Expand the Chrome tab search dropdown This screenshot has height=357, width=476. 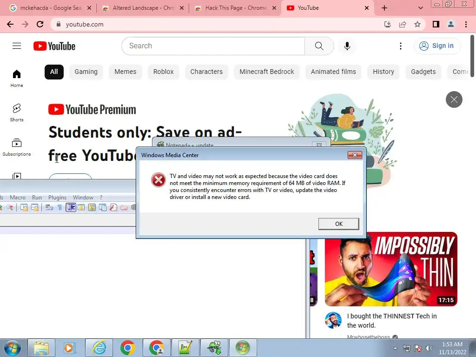click(420, 8)
